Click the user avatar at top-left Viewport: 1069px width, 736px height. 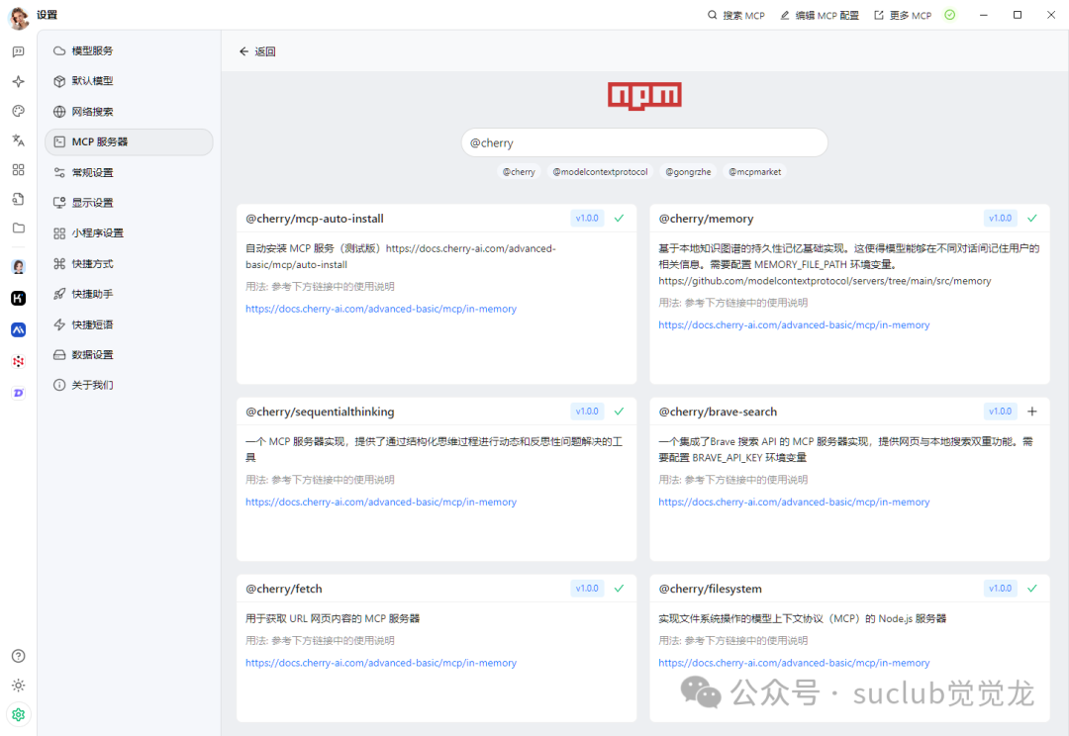[19, 17]
